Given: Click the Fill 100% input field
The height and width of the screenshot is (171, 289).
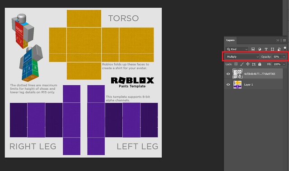Looking at the screenshot, I should coord(277,64).
